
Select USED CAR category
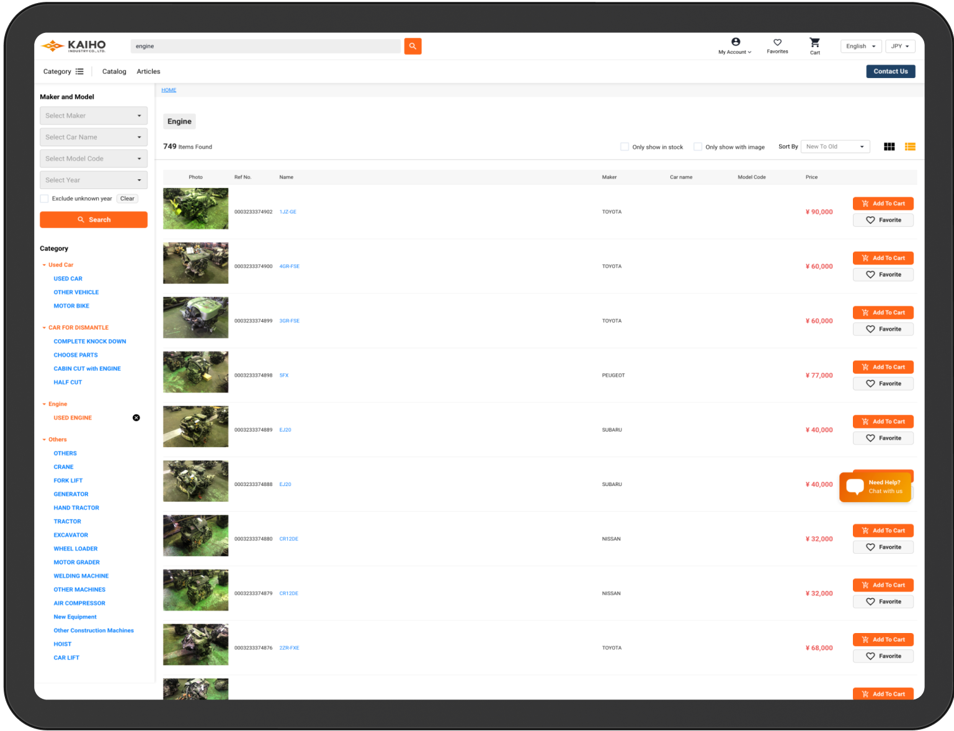(x=68, y=279)
